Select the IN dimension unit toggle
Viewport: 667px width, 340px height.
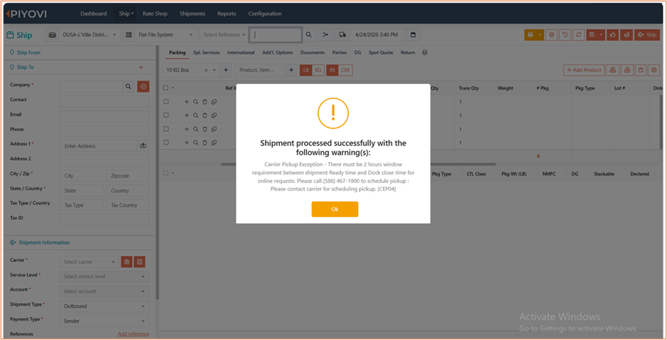point(332,70)
